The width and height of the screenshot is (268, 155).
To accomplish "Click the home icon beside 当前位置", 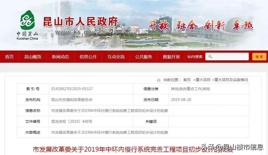I will [159, 80].
